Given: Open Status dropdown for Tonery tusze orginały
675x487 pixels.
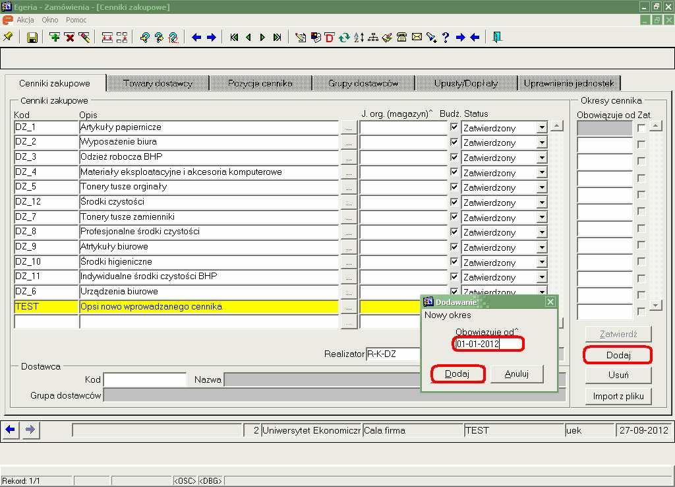Looking at the screenshot, I should click(542, 187).
